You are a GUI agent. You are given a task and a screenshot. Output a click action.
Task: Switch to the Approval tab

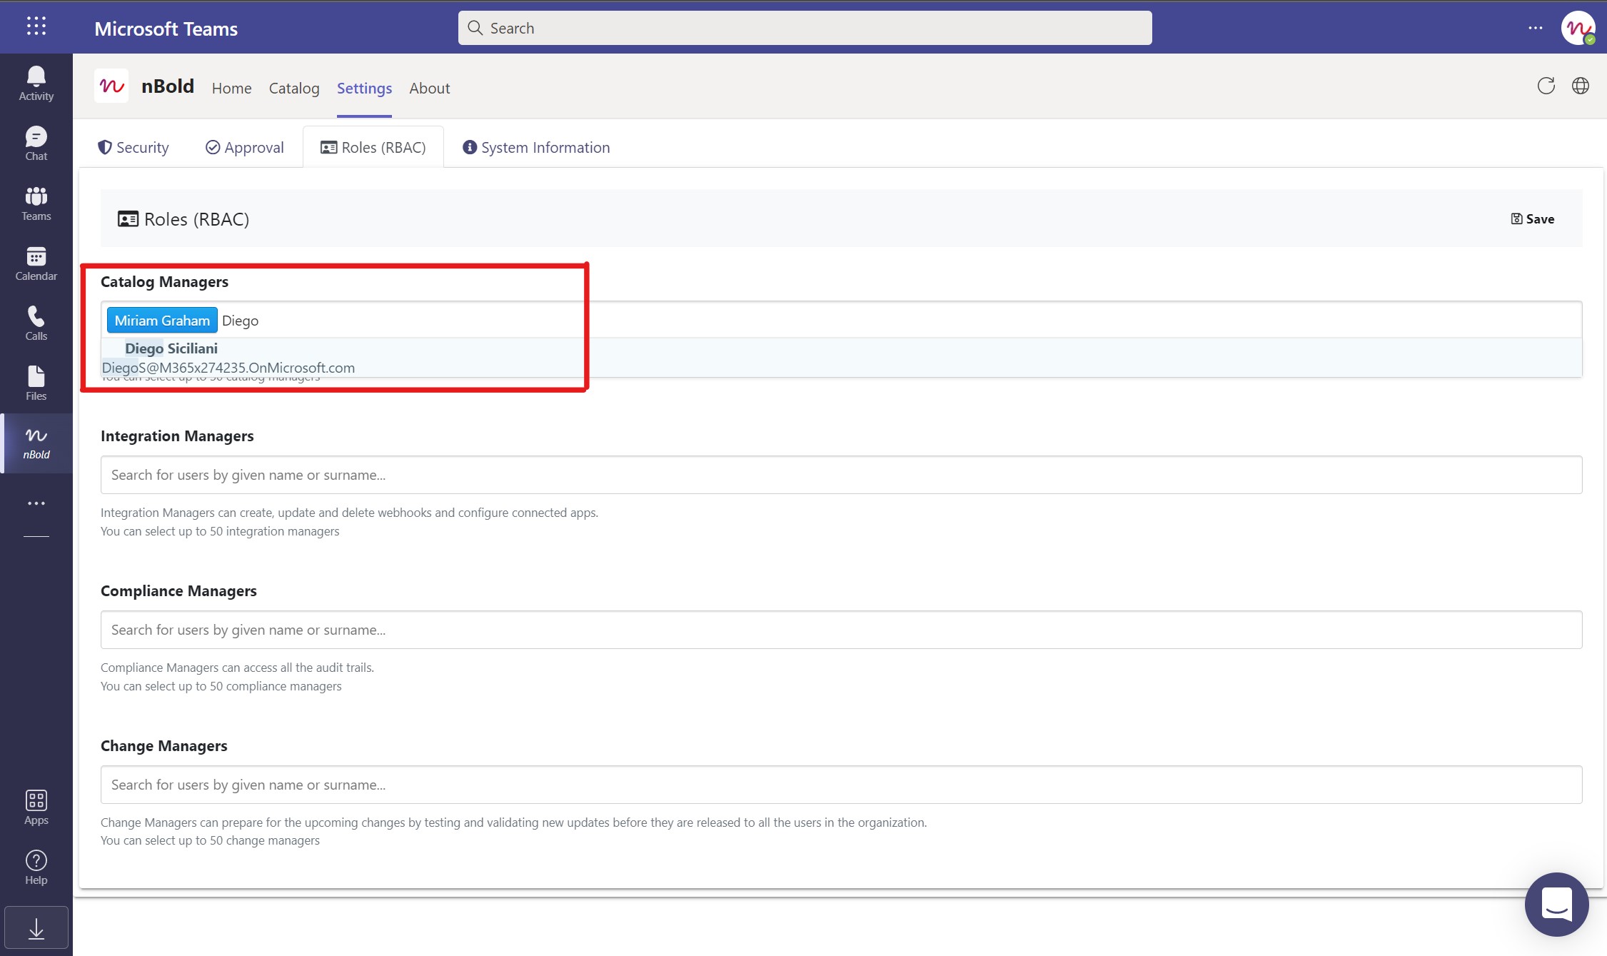tap(245, 148)
